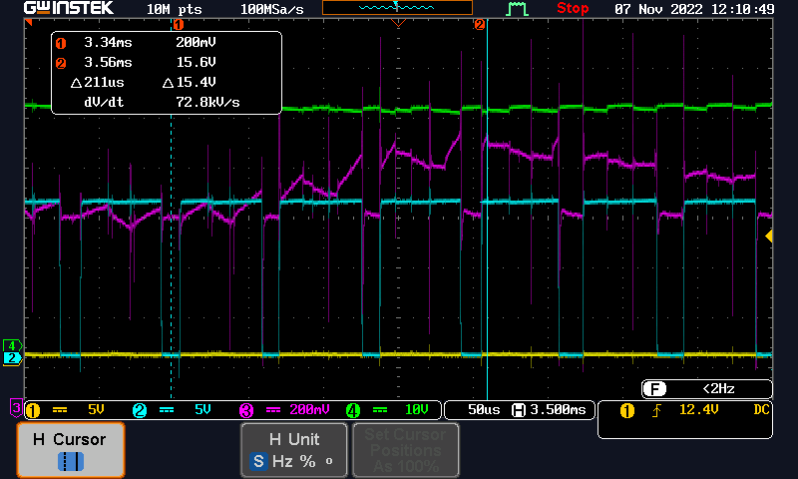Viewport: 798px width, 479px height.
Task: Click the H Cursor vertical bars icon
Action: (x=70, y=462)
